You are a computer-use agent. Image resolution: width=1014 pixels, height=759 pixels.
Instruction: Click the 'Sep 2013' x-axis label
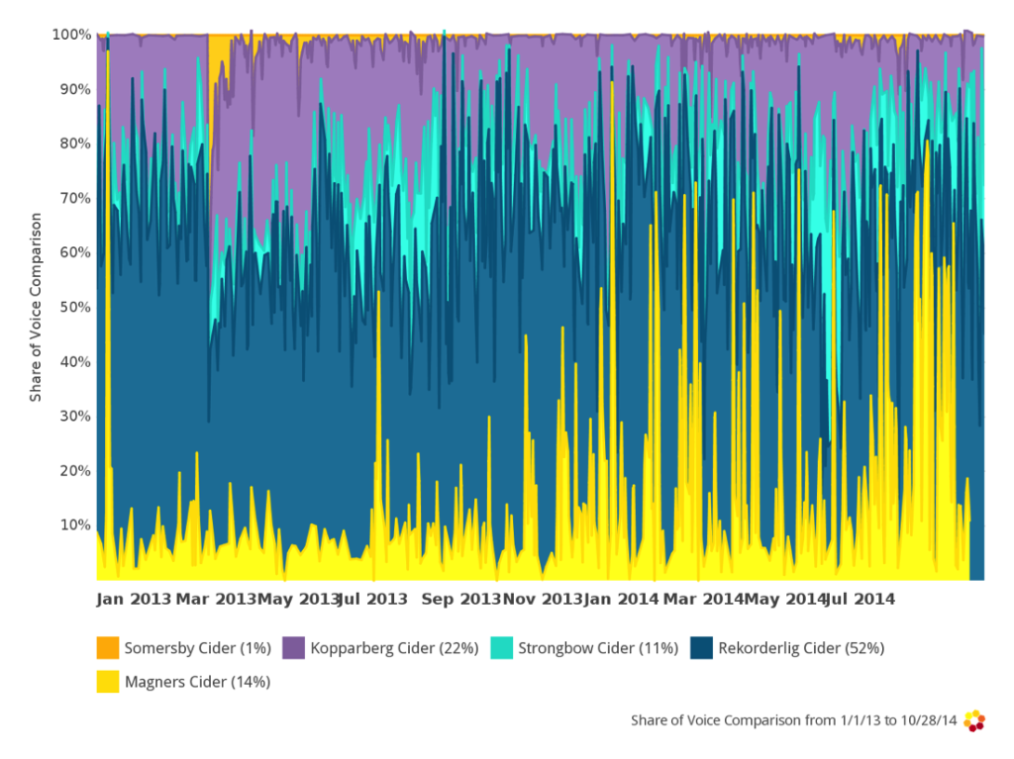pos(461,600)
